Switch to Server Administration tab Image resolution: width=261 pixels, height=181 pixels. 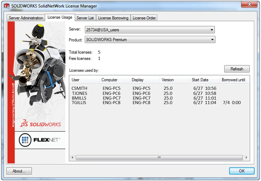[x=26, y=18]
